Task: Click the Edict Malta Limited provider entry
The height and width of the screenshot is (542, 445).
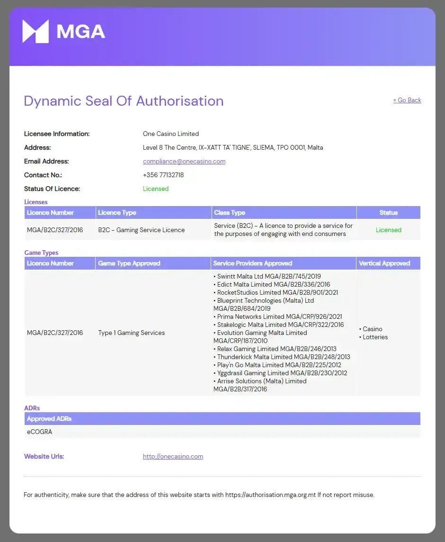Action: coord(272,284)
